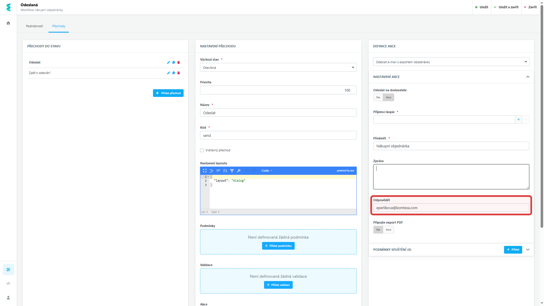Image resolution: width=544 pixels, height=306 pixels.
Task: Edit the Odeslat transition via pencil icon
Action: (169, 62)
